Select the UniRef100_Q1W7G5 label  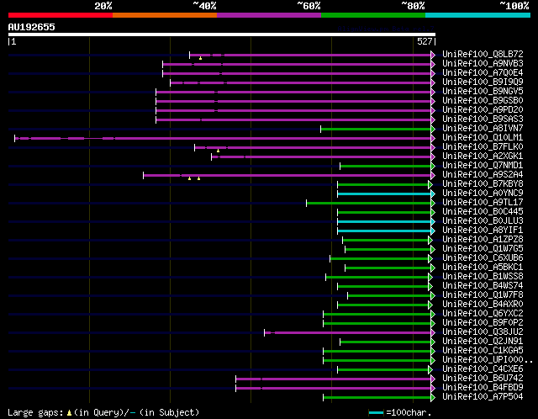pos(483,249)
